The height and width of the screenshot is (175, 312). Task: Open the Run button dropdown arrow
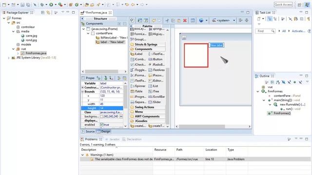coord(56,4)
